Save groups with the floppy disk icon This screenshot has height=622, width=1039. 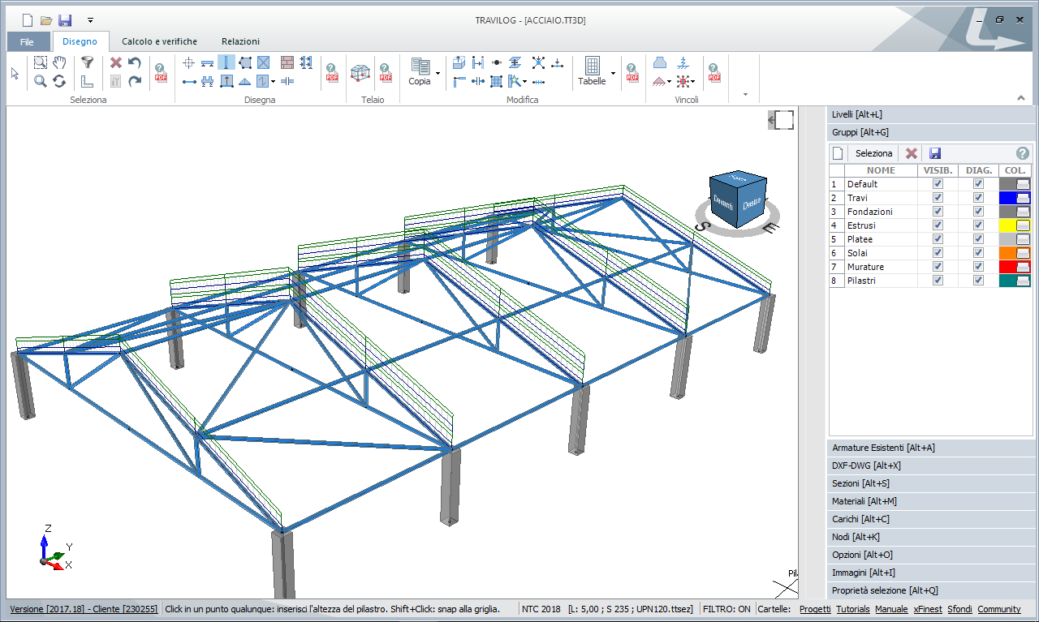pos(935,153)
